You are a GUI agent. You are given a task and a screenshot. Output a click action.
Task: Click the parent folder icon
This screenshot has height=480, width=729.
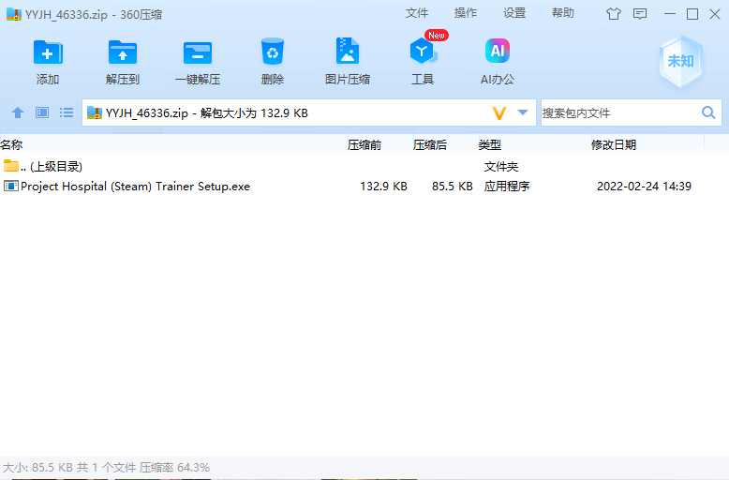(10, 166)
